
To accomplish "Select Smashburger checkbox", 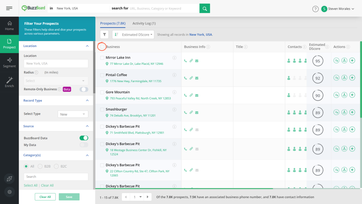I will 102,109.
